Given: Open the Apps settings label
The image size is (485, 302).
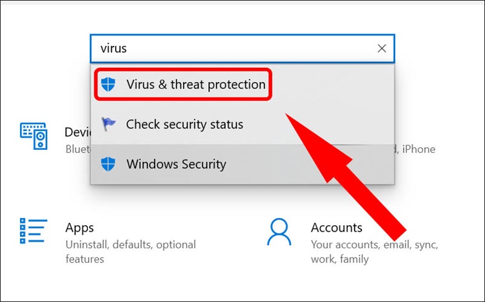Looking at the screenshot, I should (80, 228).
